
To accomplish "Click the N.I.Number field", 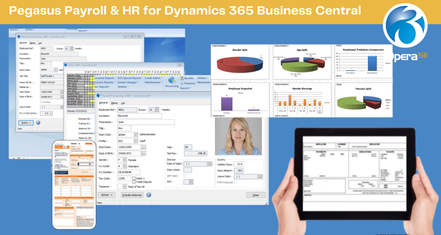I will tap(129, 172).
